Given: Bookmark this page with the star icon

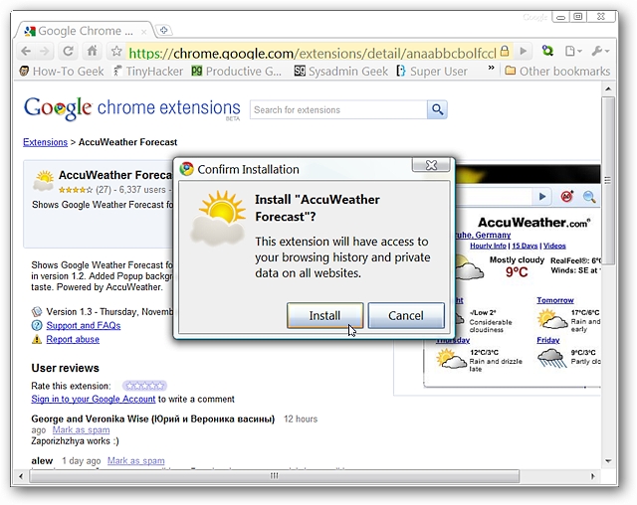Looking at the screenshot, I should click(116, 51).
